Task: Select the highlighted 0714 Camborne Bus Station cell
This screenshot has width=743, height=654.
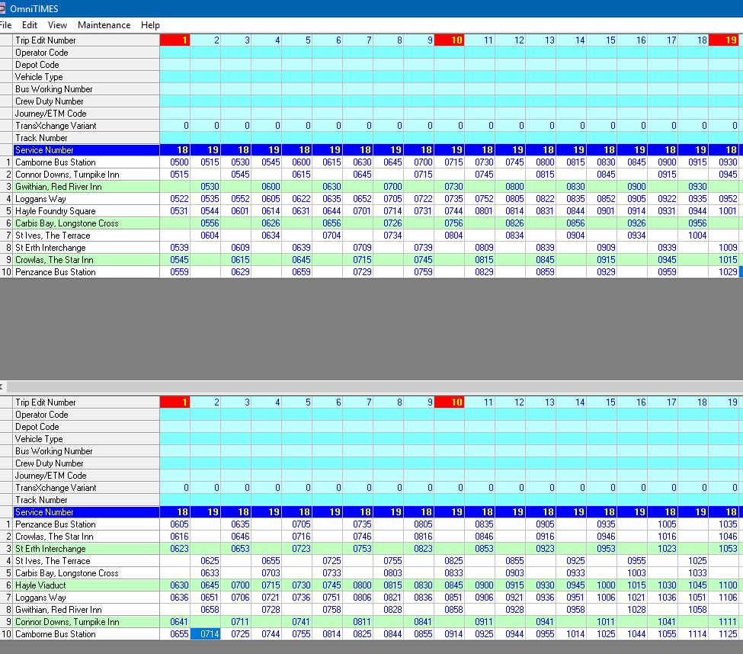Action: pos(205,634)
